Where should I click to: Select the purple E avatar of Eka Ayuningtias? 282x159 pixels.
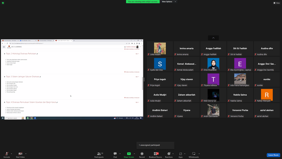[x=240, y=64]
